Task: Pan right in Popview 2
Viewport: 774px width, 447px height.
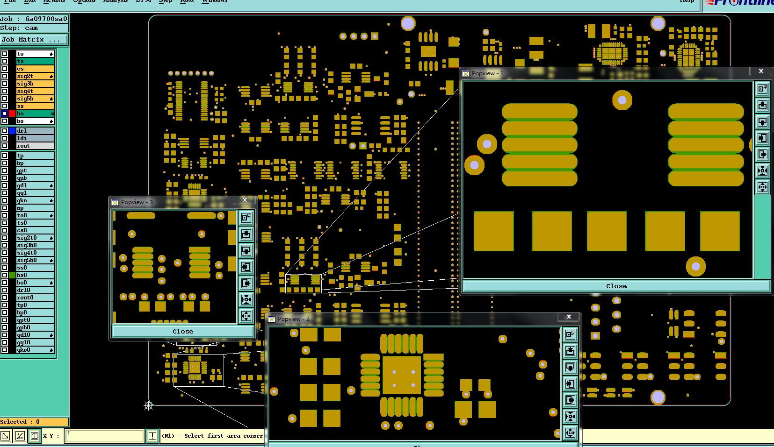Action: (x=570, y=400)
